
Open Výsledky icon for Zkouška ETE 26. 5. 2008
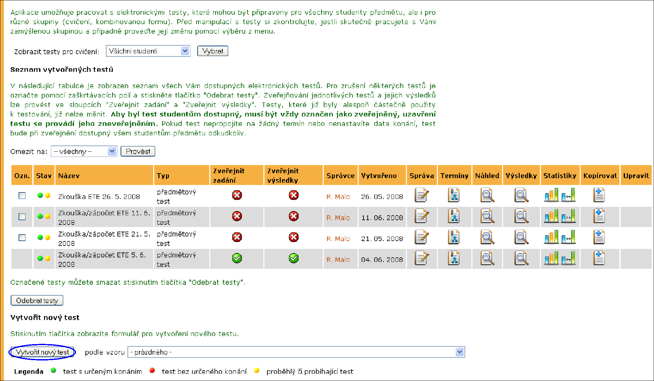point(521,195)
